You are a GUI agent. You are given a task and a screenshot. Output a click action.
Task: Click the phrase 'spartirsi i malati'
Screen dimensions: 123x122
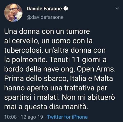(31, 98)
